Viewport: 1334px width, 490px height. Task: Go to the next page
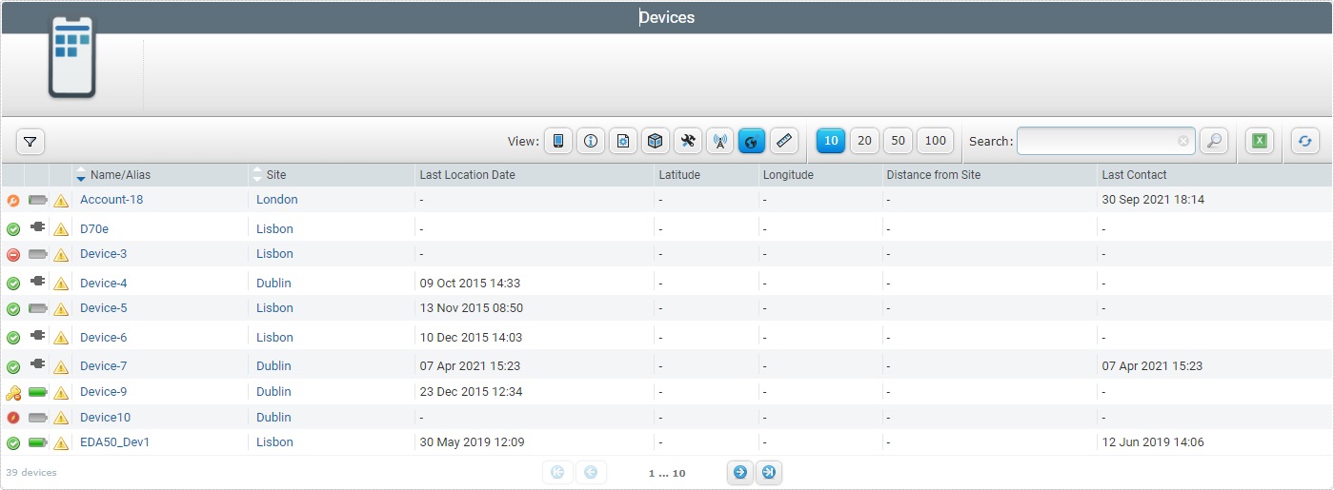click(x=739, y=472)
